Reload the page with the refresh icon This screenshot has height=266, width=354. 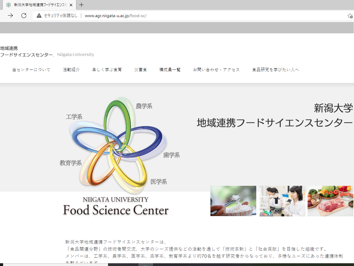[x=24, y=16]
